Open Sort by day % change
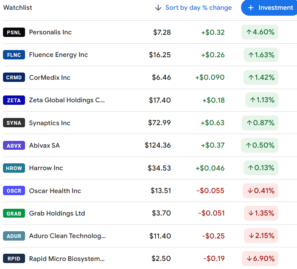Image resolution: width=297 pixels, height=269 pixels. (199, 8)
